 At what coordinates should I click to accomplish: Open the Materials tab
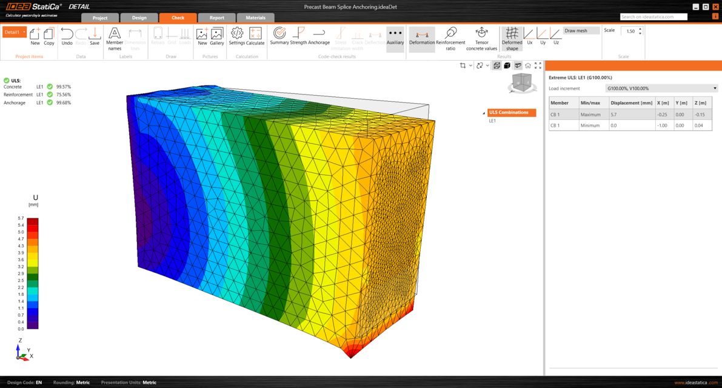(x=255, y=18)
